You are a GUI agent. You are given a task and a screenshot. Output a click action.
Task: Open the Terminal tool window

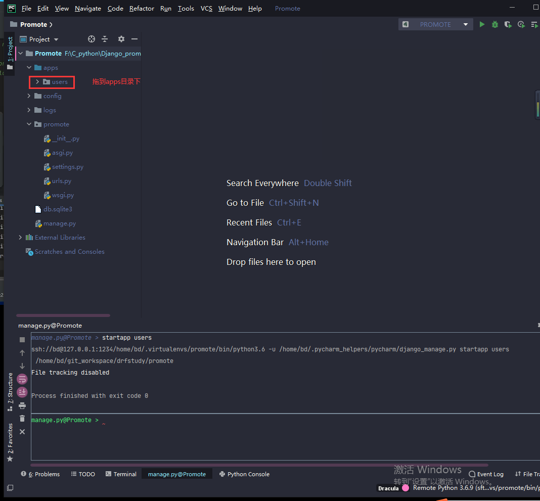click(x=121, y=474)
